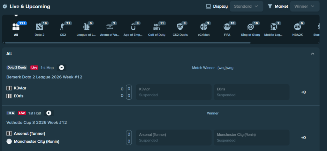Collapse the All section chevron
This screenshot has width=327, height=151.
313,54
